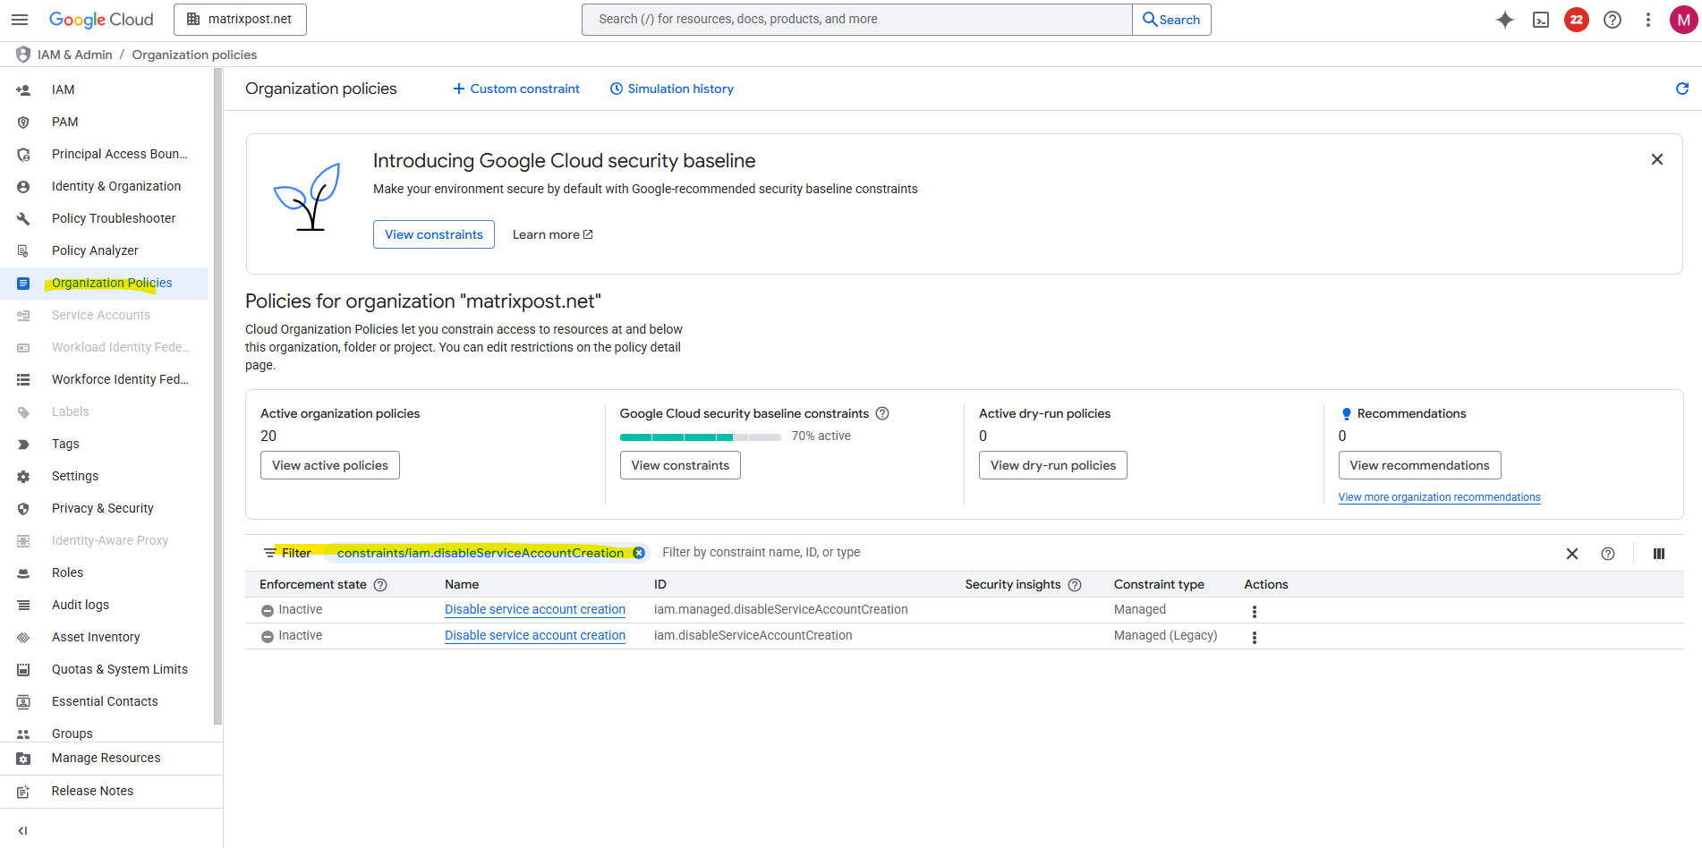Open the matrixpost.net project selector
1702x848 pixels.
[x=240, y=20]
